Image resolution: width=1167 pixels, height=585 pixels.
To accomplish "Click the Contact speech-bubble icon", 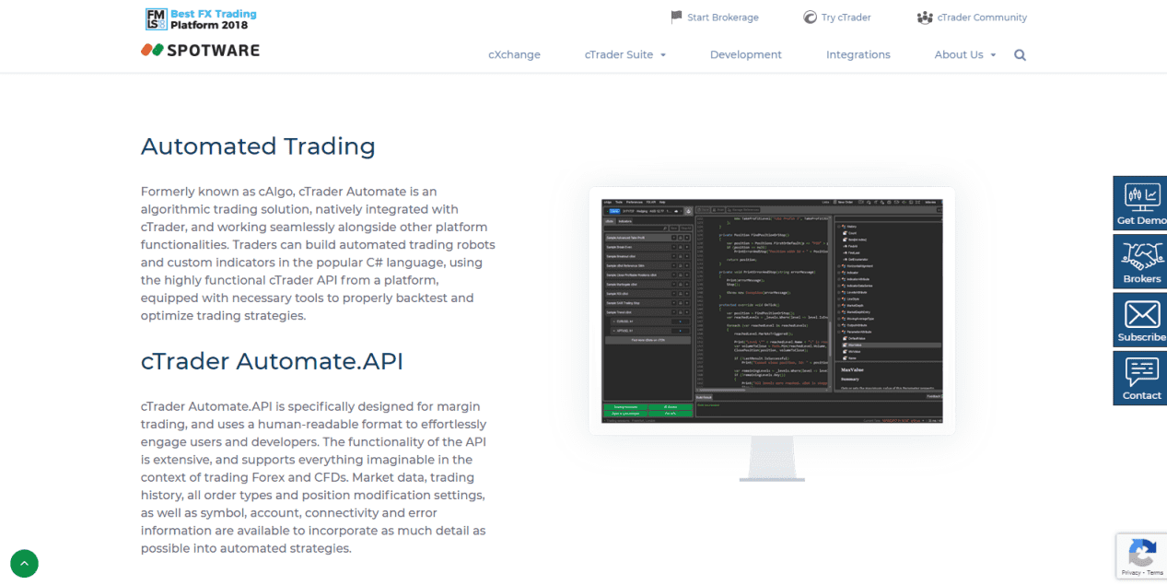I will pyautogui.click(x=1140, y=373).
